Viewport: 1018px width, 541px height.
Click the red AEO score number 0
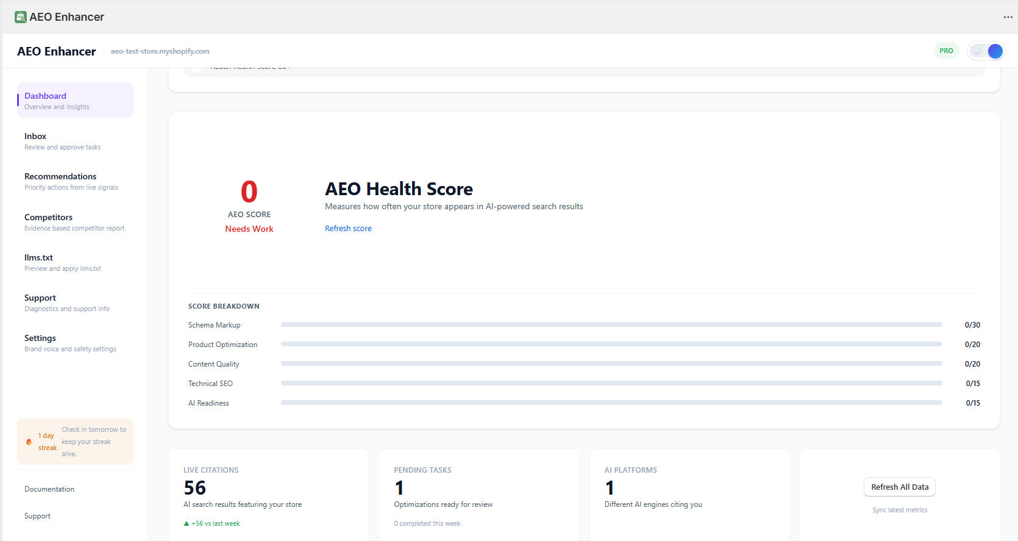click(249, 192)
